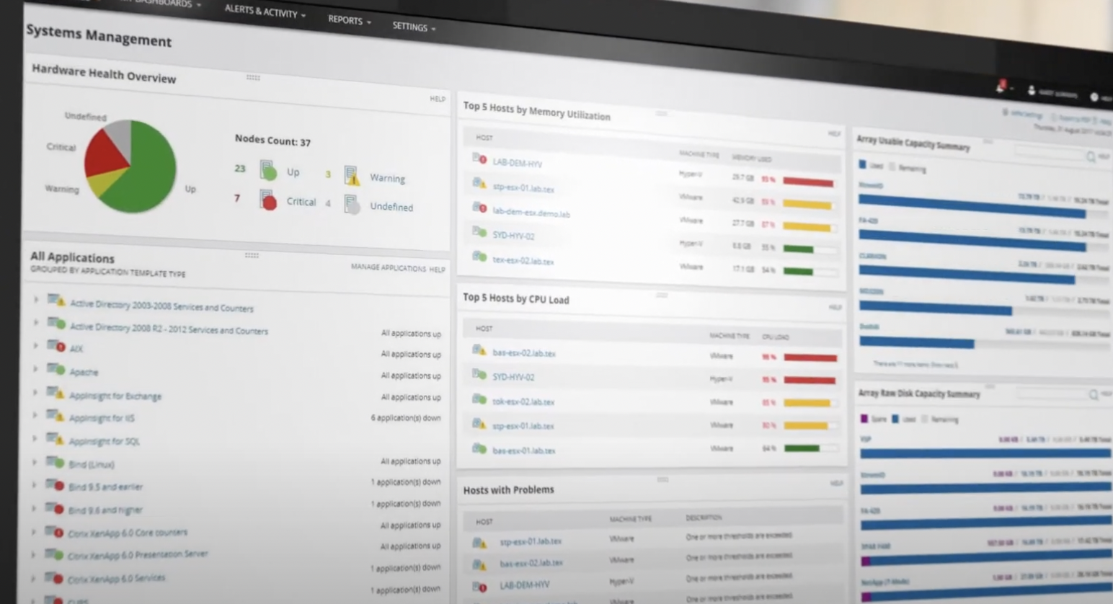
Task: Click the Manage Applications link
Action: pyautogui.click(x=389, y=267)
